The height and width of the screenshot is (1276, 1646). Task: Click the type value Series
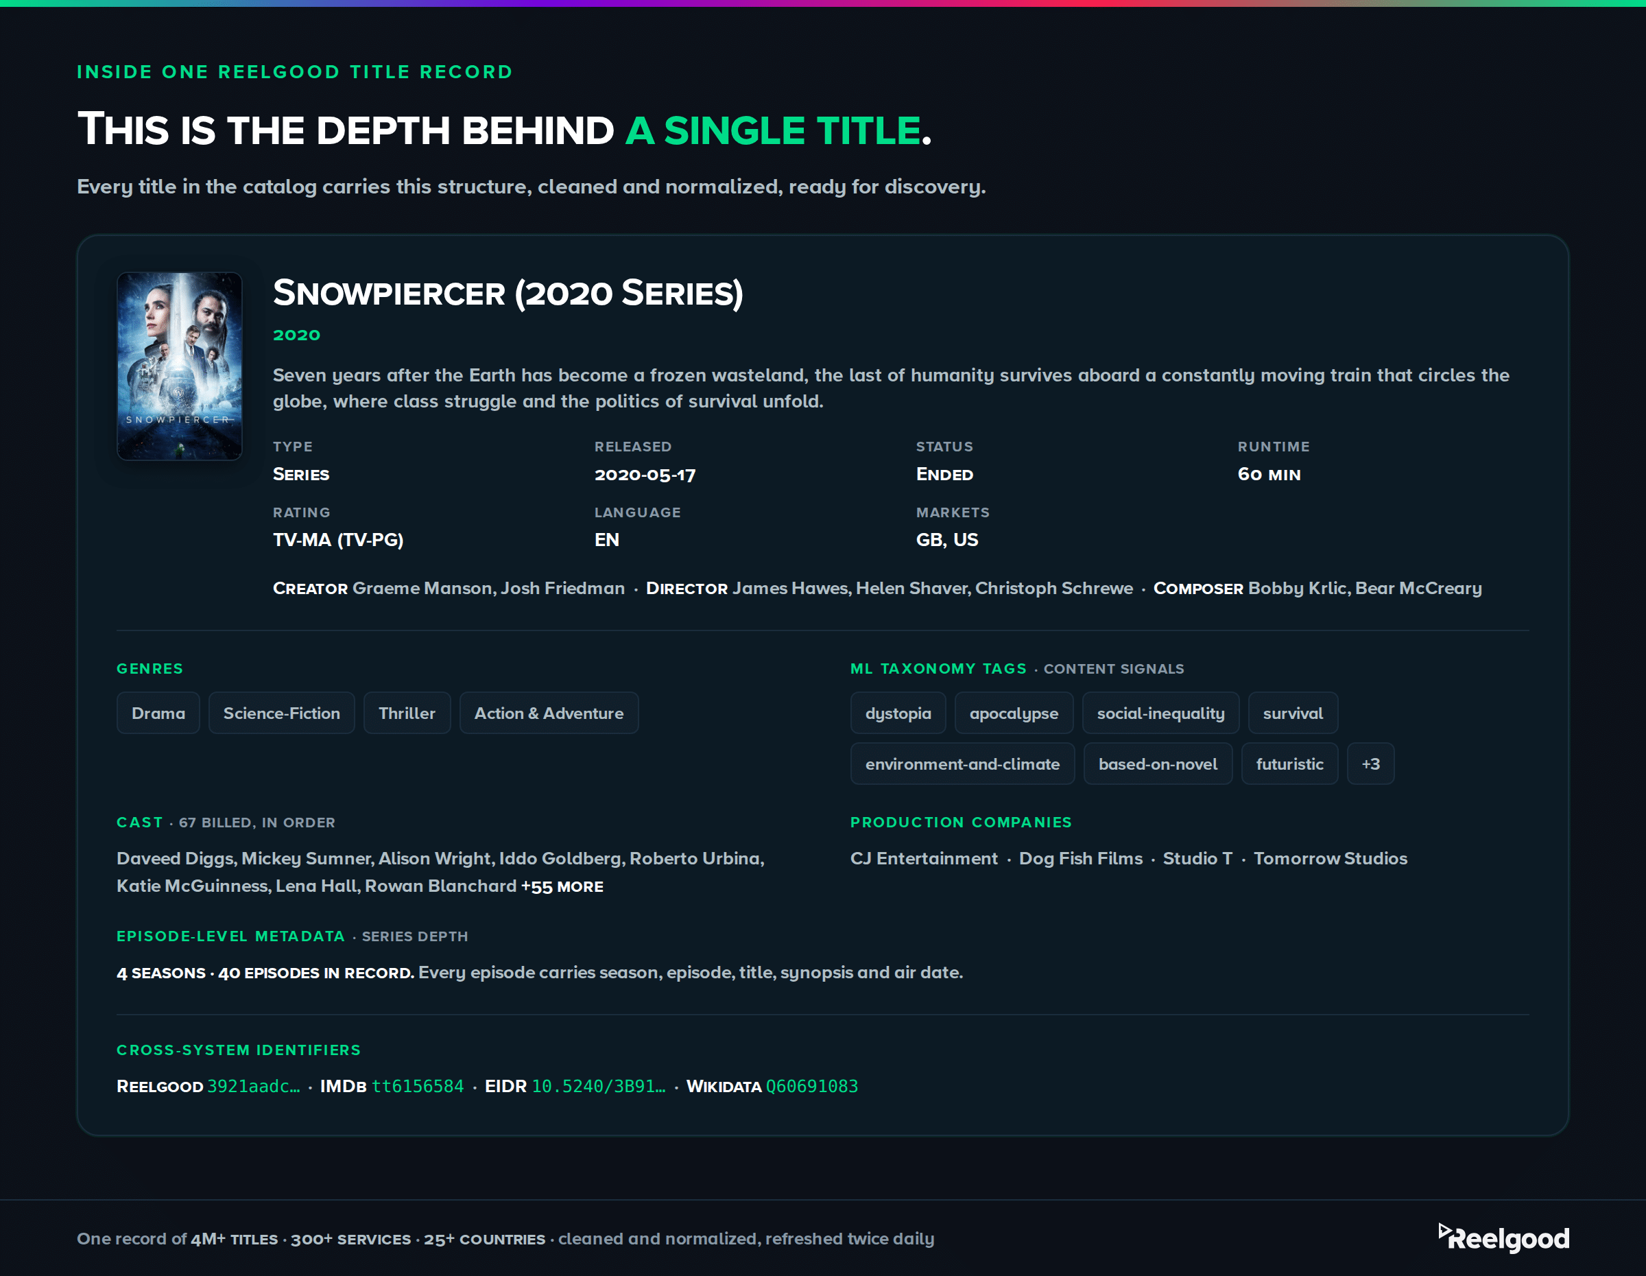coord(300,475)
